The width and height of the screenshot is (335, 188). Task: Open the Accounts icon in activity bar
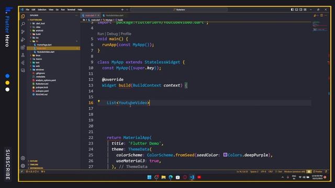[23, 158]
